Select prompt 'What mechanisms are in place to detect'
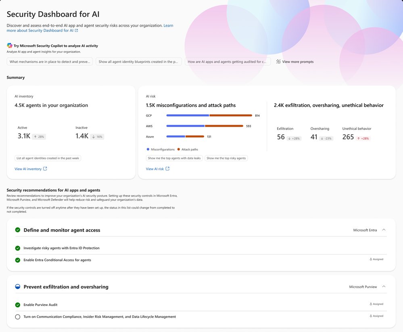This screenshot has width=403, height=332. point(50,62)
